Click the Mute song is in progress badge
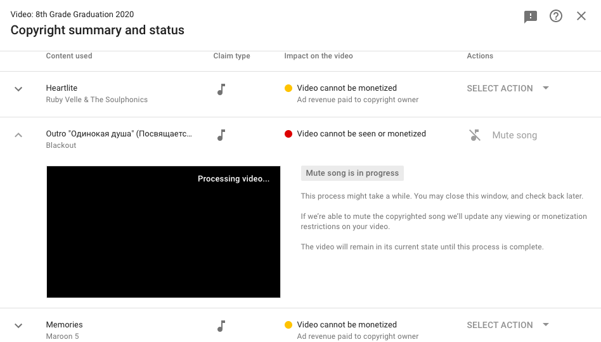 (x=352, y=173)
